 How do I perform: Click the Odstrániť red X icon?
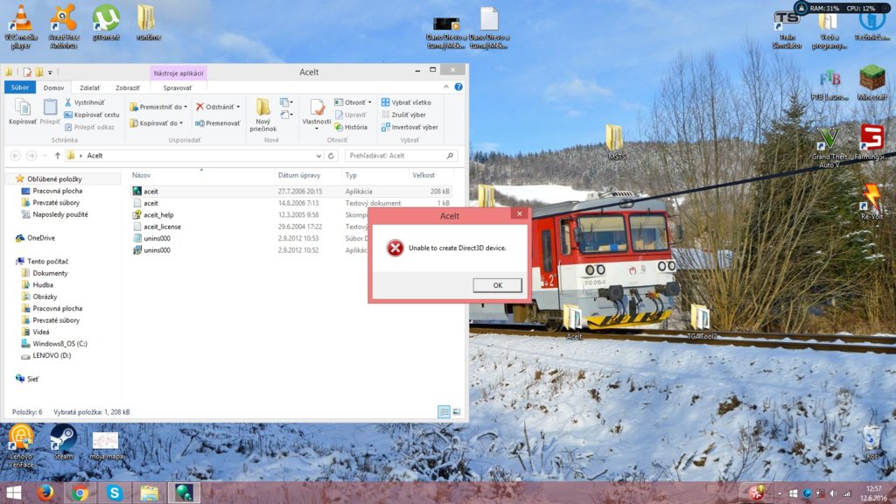[200, 107]
